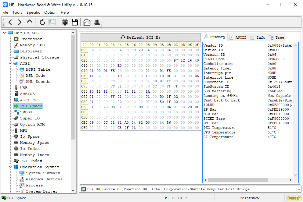Open the Help menu

(65, 12)
